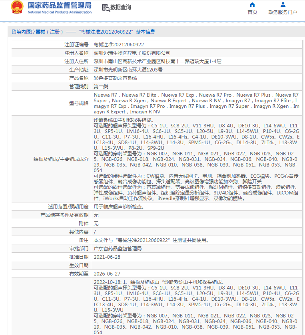305x335 pixels.
Task: Click the line 诊断系统由主机和探头组成。in the composition cell
Action: coord(124,120)
